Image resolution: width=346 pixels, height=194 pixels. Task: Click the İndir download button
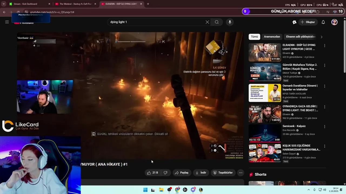pyautogui.click(x=201, y=173)
